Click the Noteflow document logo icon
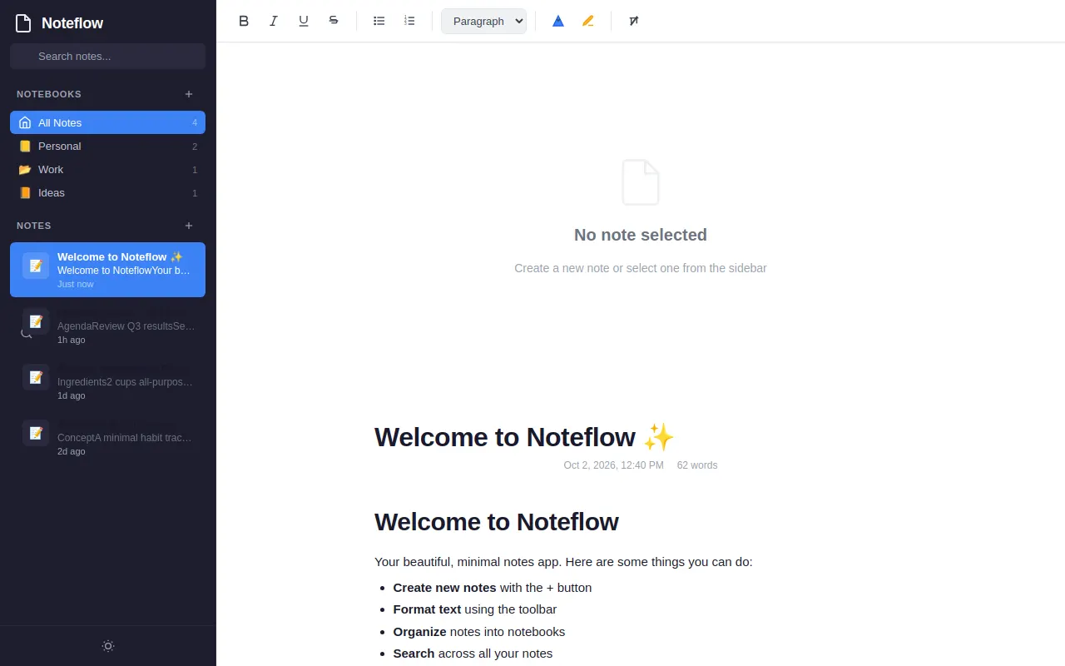This screenshot has height=666, width=1065. [23, 23]
